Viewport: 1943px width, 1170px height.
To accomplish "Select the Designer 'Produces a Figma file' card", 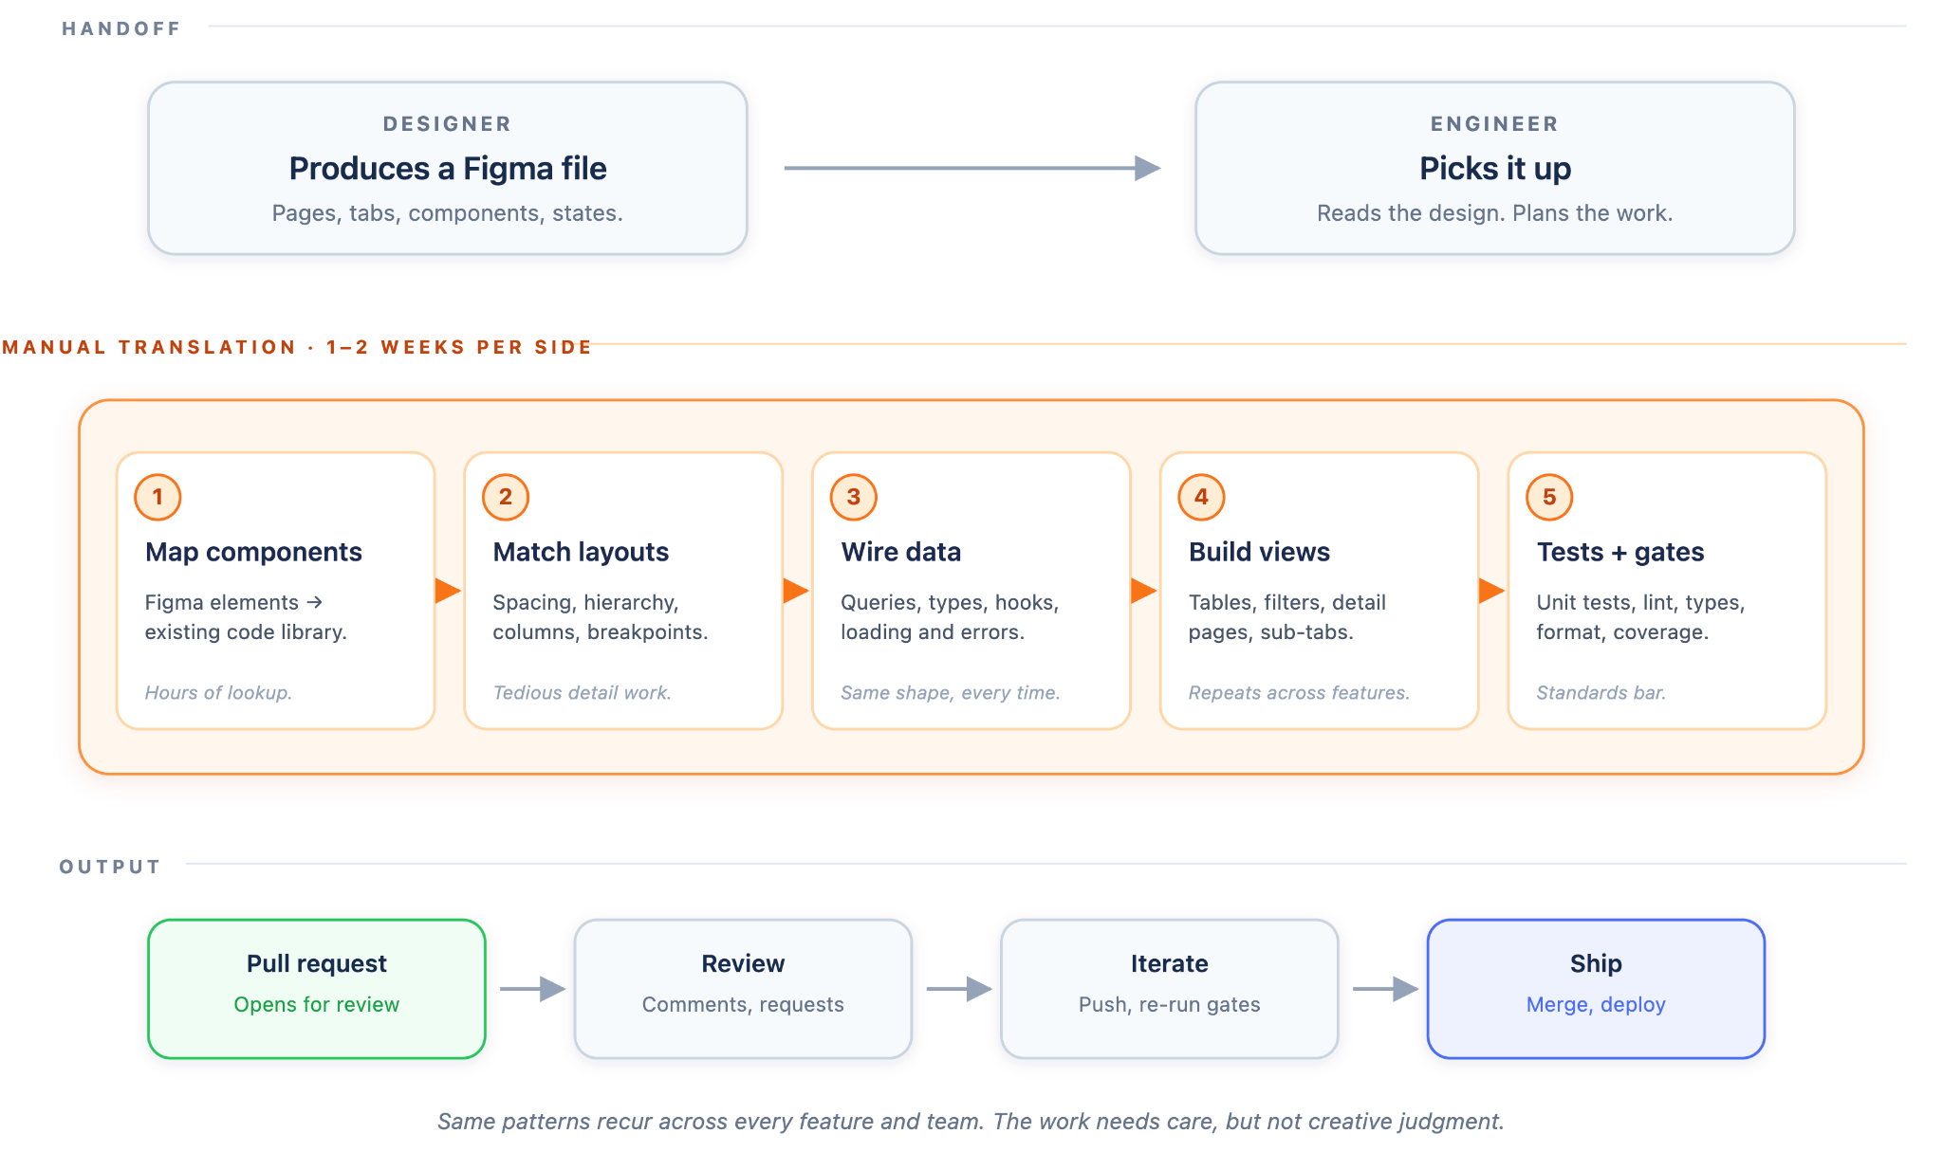I will [x=448, y=168].
